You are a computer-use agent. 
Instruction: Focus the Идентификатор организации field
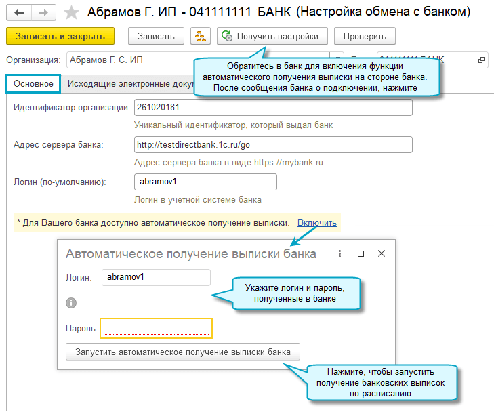click(x=274, y=108)
